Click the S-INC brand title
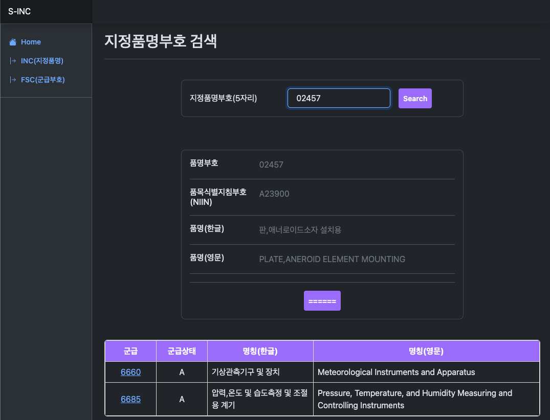The image size is (550, 420). (x=19, y=12)
